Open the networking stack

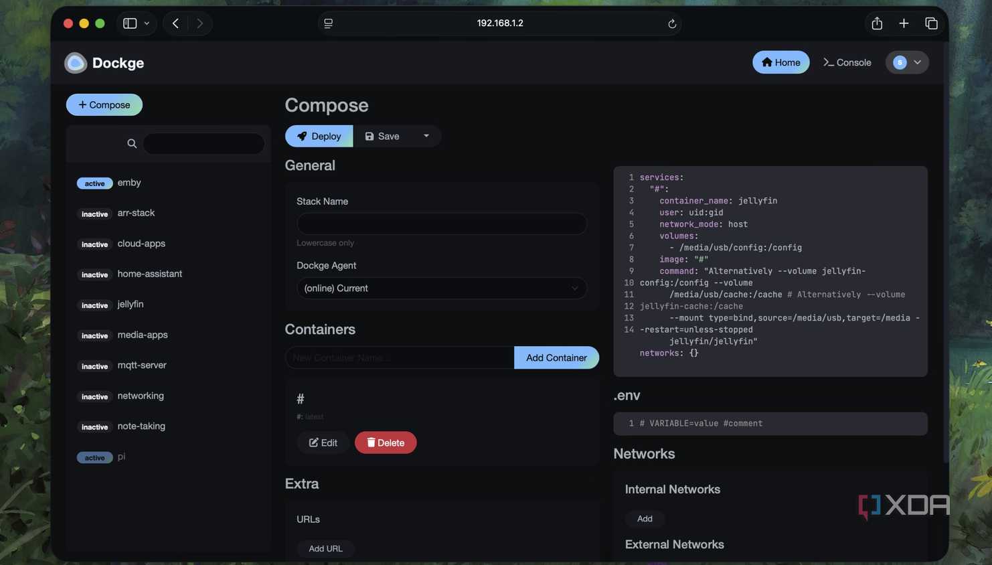[x=141, y=396]
